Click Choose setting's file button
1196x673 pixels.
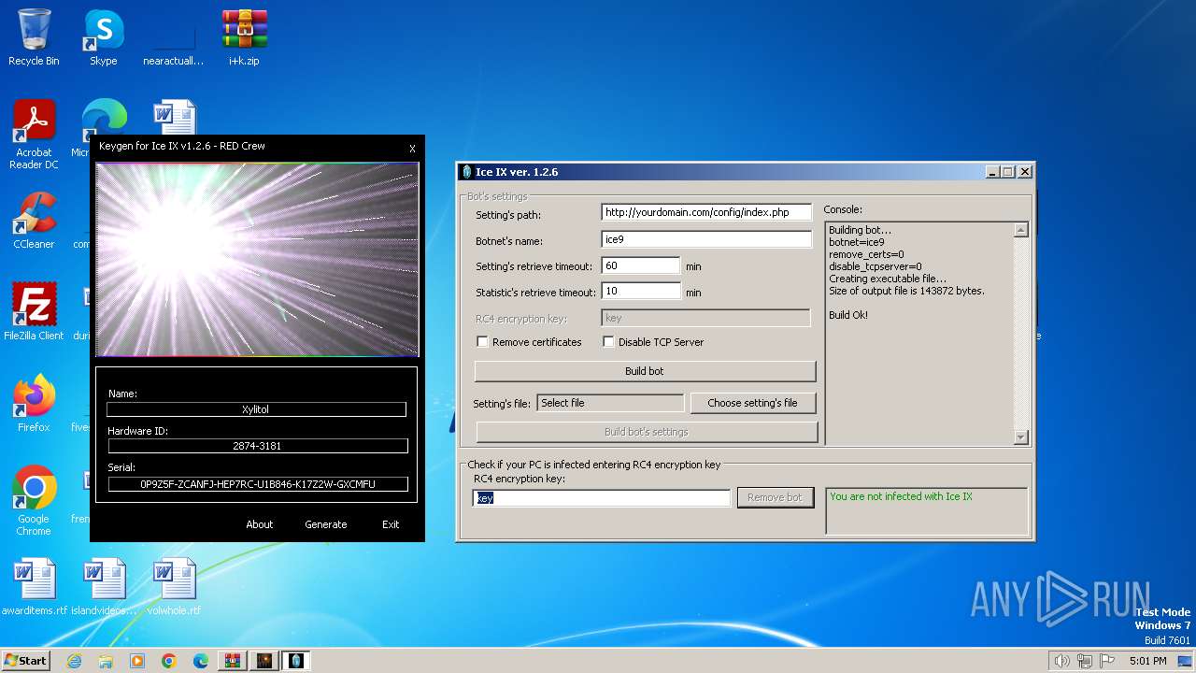(x=752, y=403)
